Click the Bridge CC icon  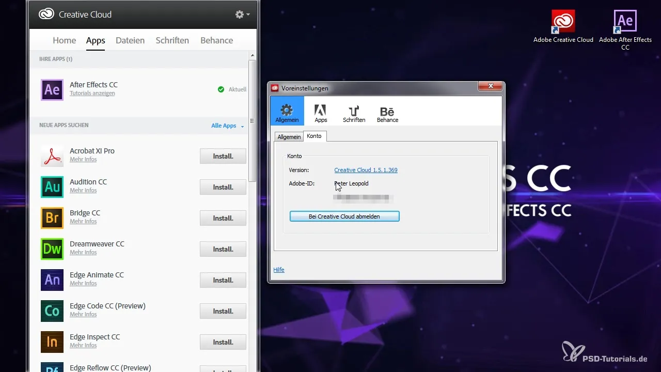(52, 218)
